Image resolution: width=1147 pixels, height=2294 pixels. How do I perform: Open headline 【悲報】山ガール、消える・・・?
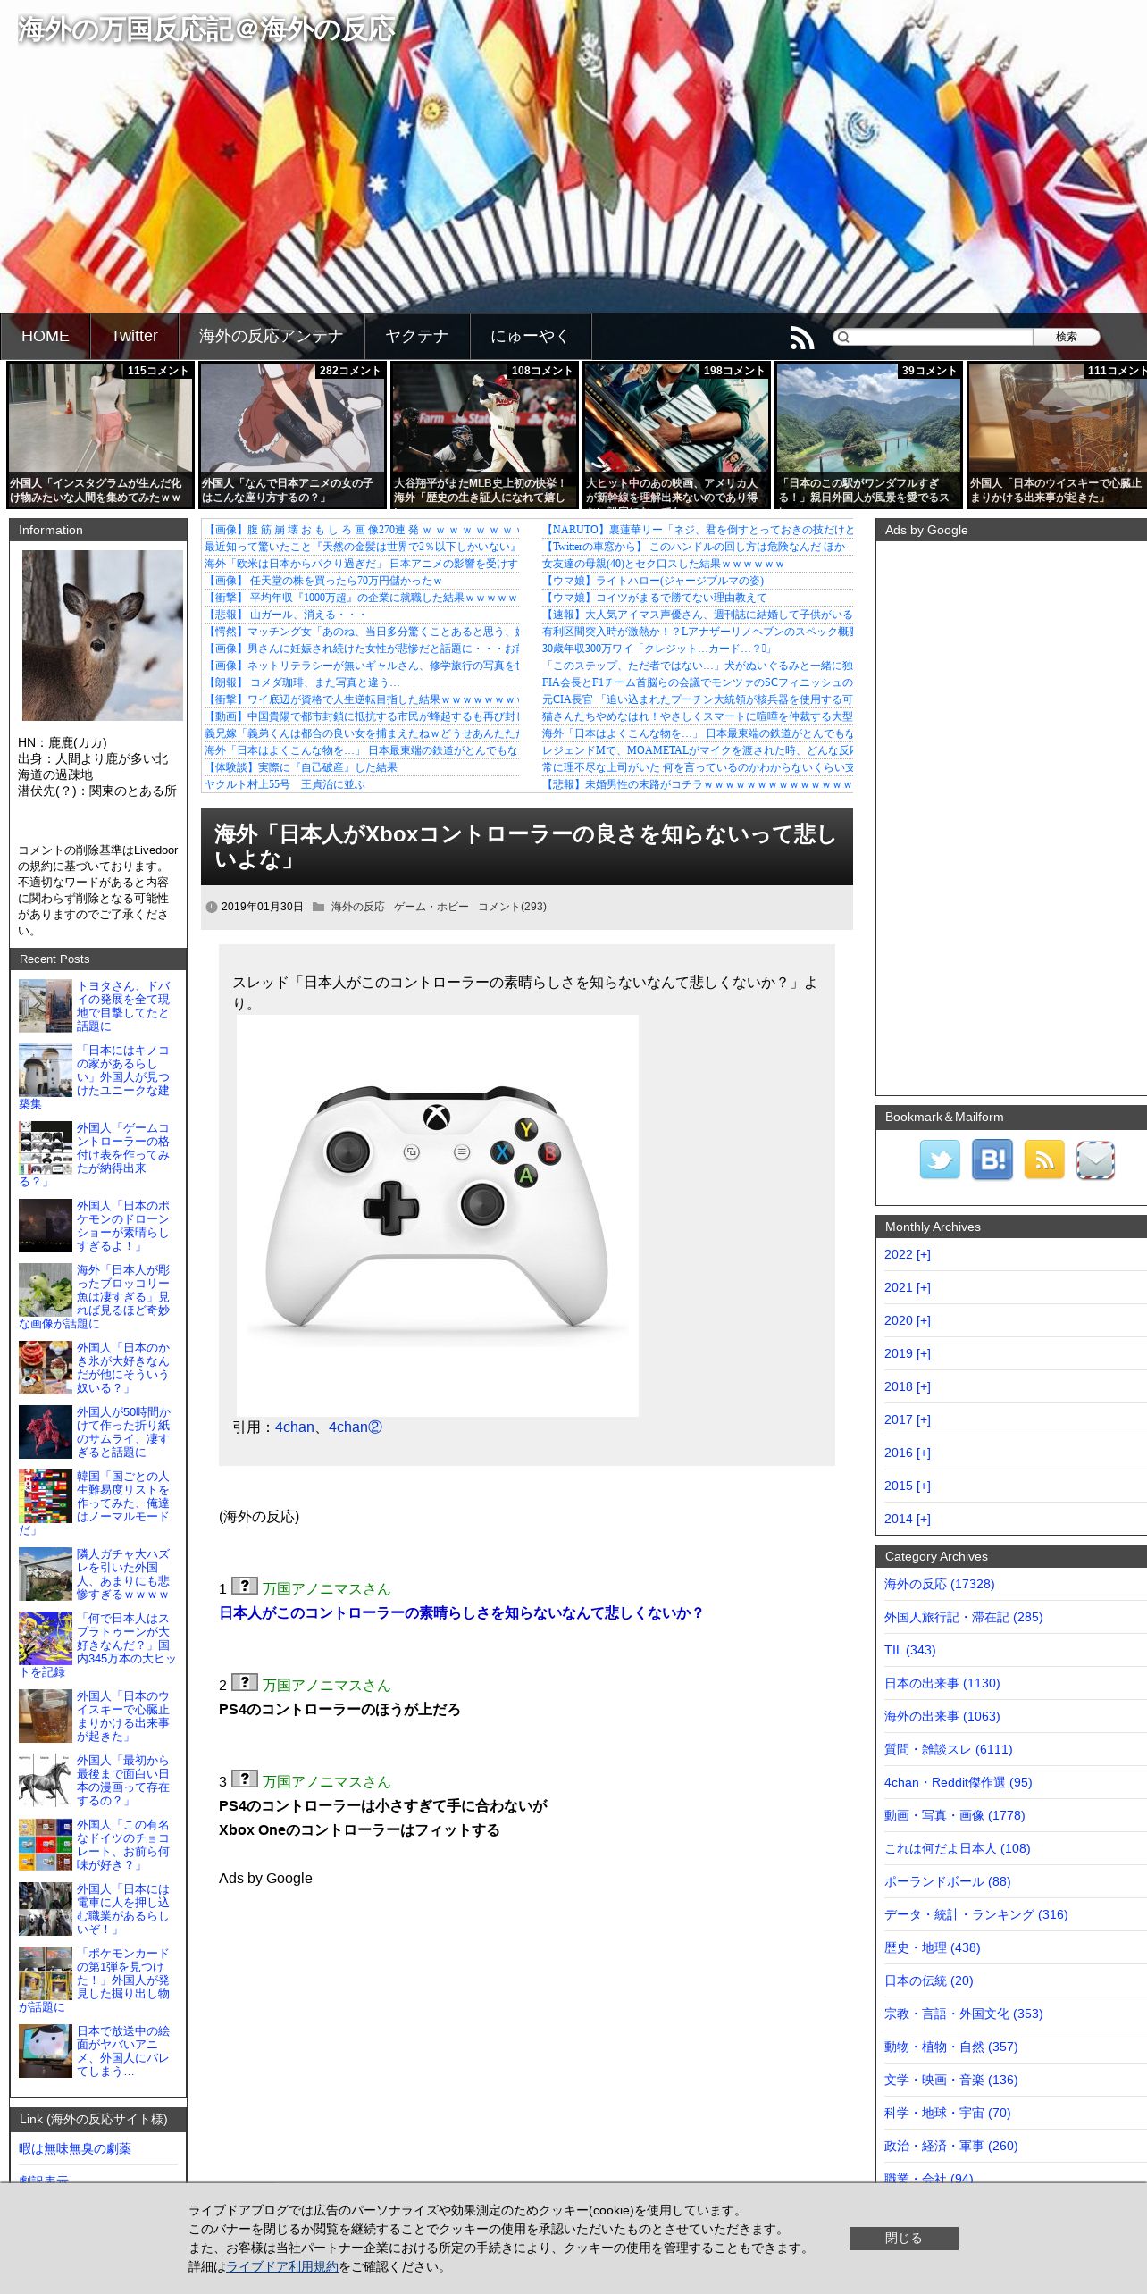click(x=285, y=615)
